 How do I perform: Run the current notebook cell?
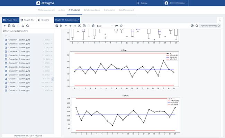pos(61,26)
